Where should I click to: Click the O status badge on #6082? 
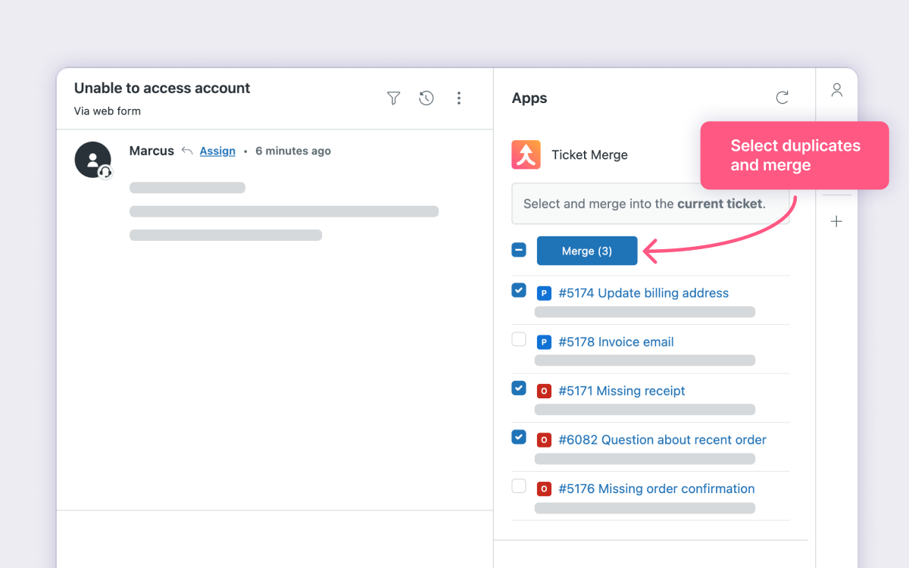(544, 440)
